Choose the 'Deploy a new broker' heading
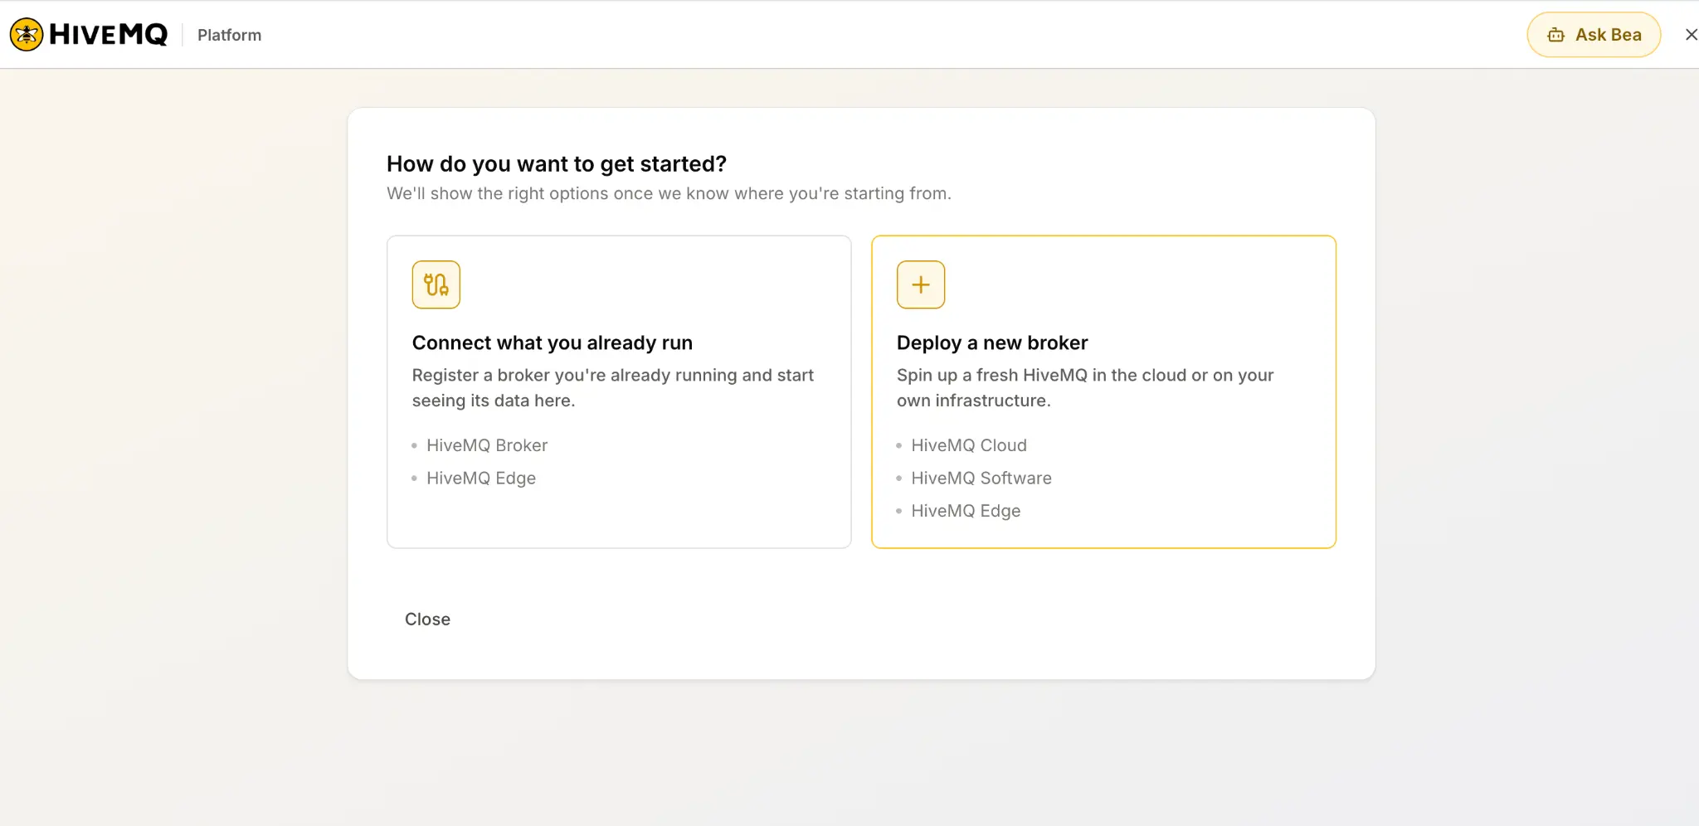 (x=992, y=343)
